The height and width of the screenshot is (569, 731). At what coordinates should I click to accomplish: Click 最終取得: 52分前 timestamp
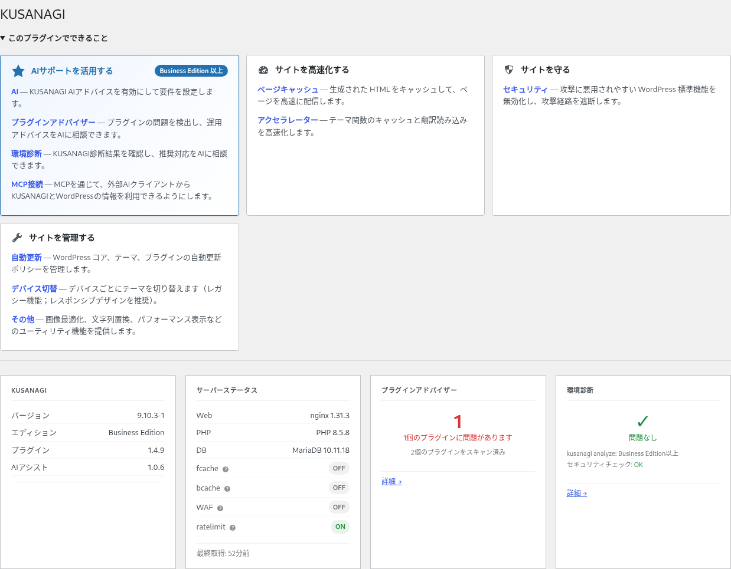click(223, 553)
